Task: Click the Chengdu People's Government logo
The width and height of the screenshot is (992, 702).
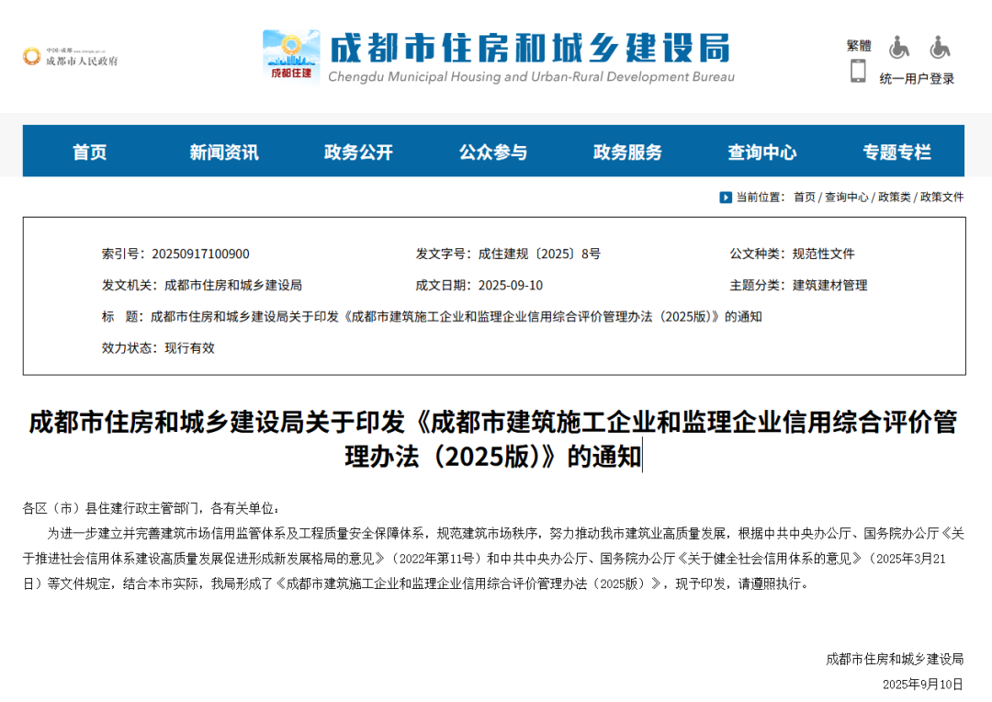Action: click(71, 56)
